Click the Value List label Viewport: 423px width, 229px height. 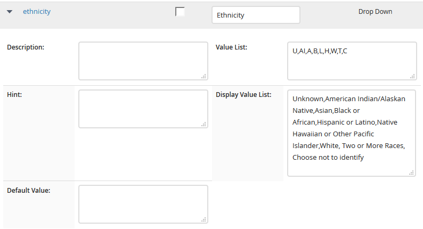click(231, 47)
